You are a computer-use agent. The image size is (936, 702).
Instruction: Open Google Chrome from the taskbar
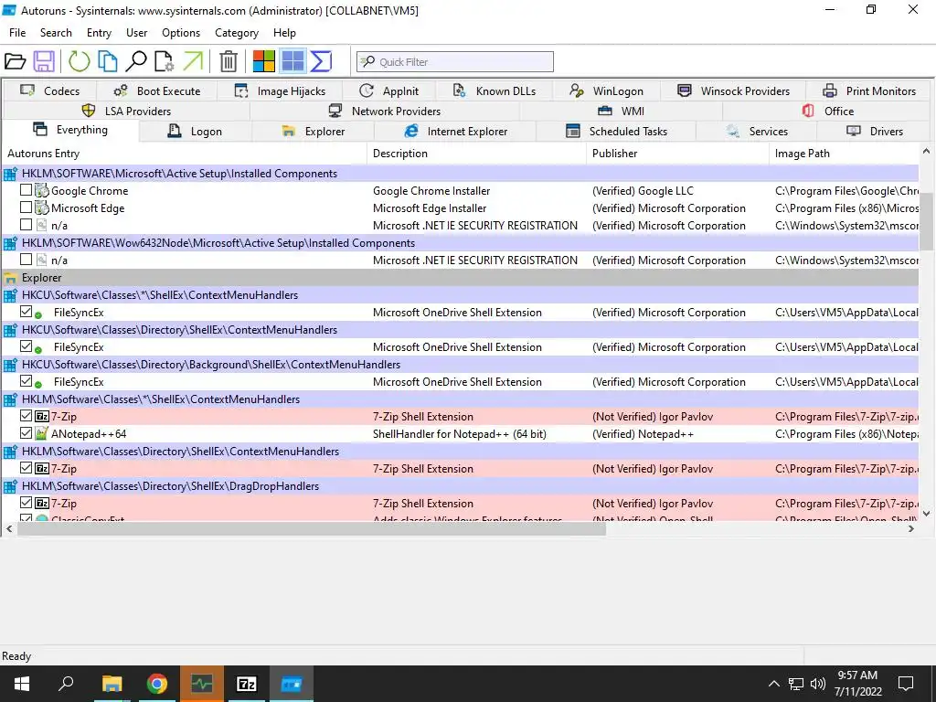(x=157, y=684)
